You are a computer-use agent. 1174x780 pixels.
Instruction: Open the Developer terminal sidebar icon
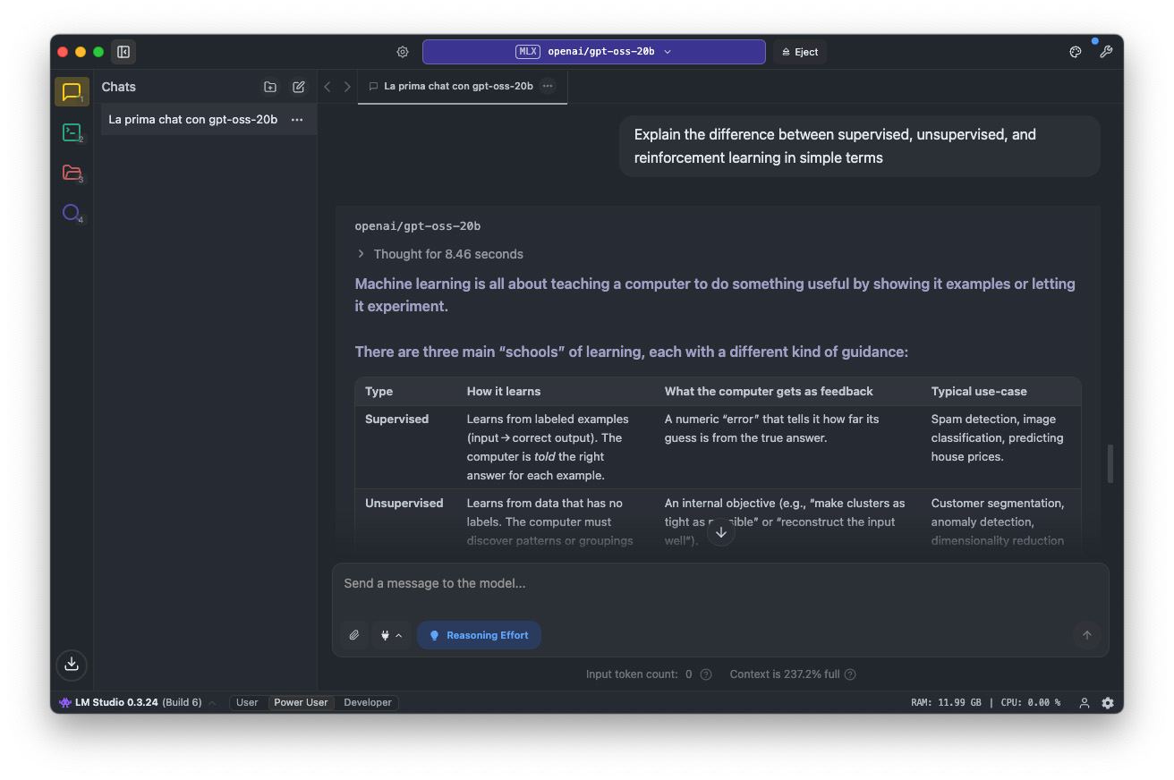72,132
